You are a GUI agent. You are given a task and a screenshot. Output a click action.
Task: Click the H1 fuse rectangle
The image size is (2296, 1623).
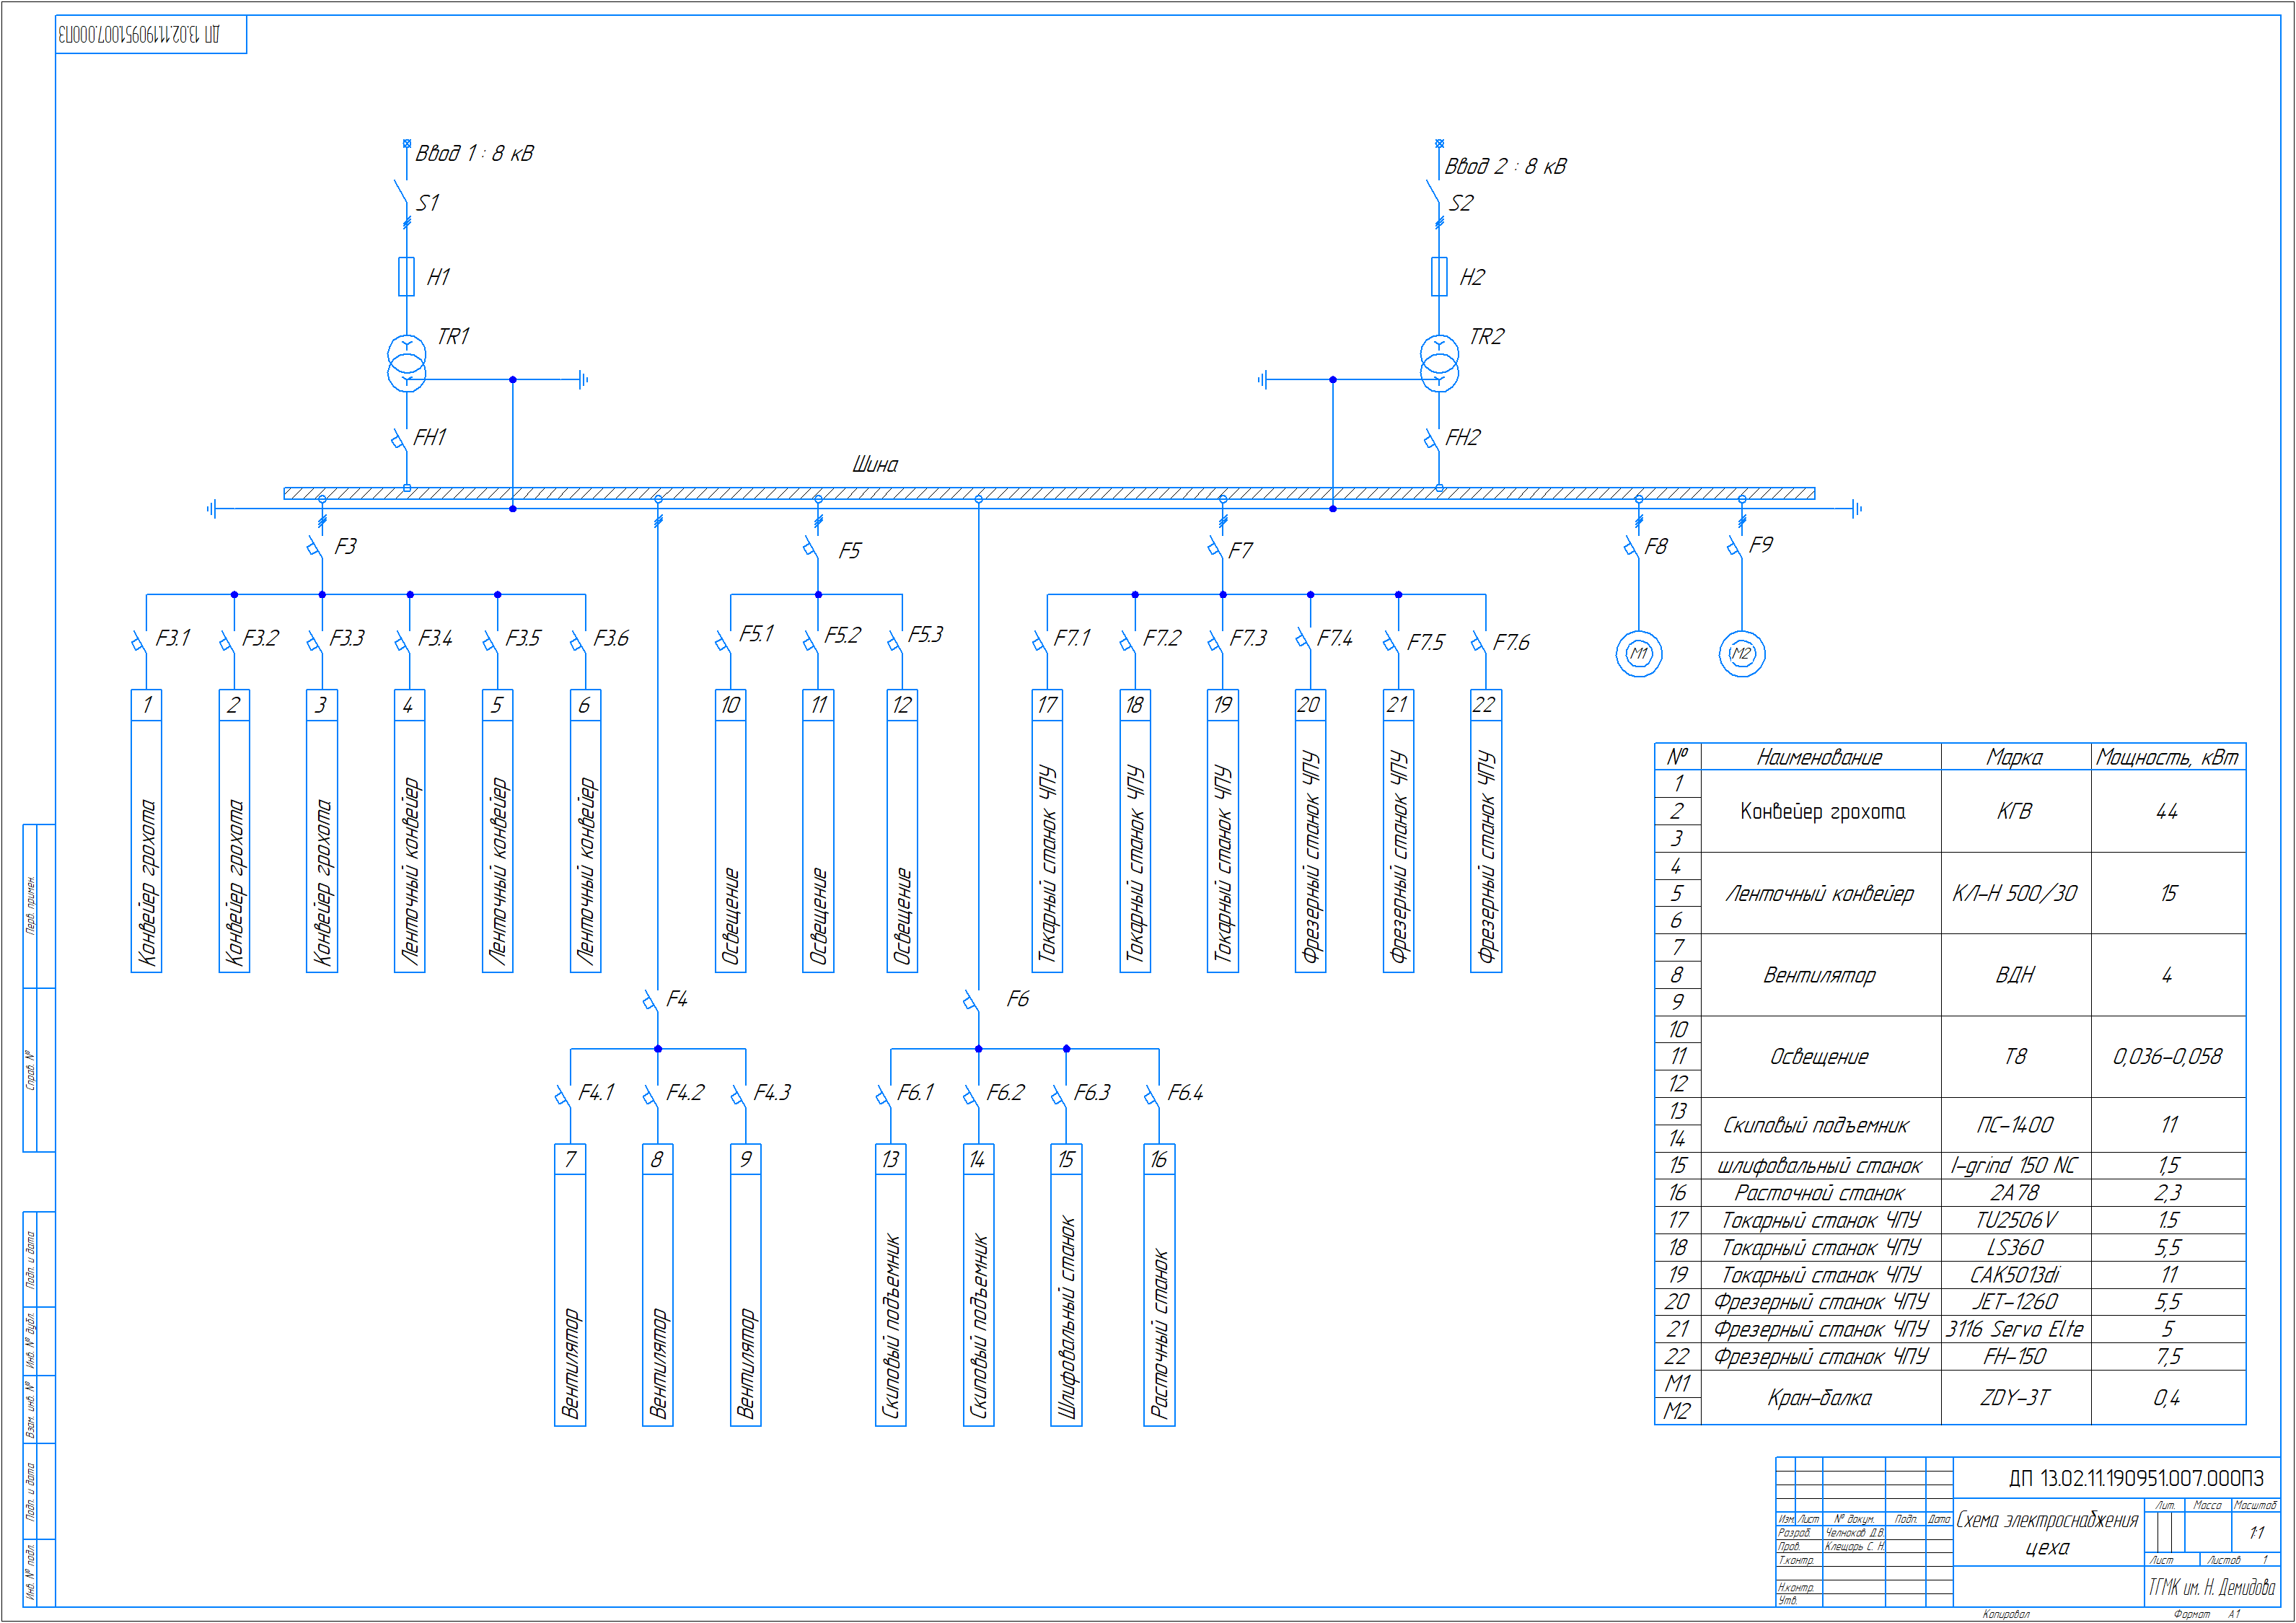pyautogui.click(x=406, y=276)
